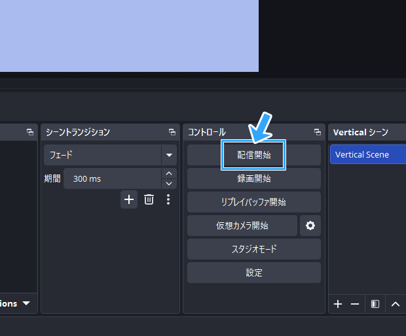Image resolution: width=406 pixels, height=336 pixels.
Task: Toggle スタジオモード studio mode
Action: click(x=254, y=249)
